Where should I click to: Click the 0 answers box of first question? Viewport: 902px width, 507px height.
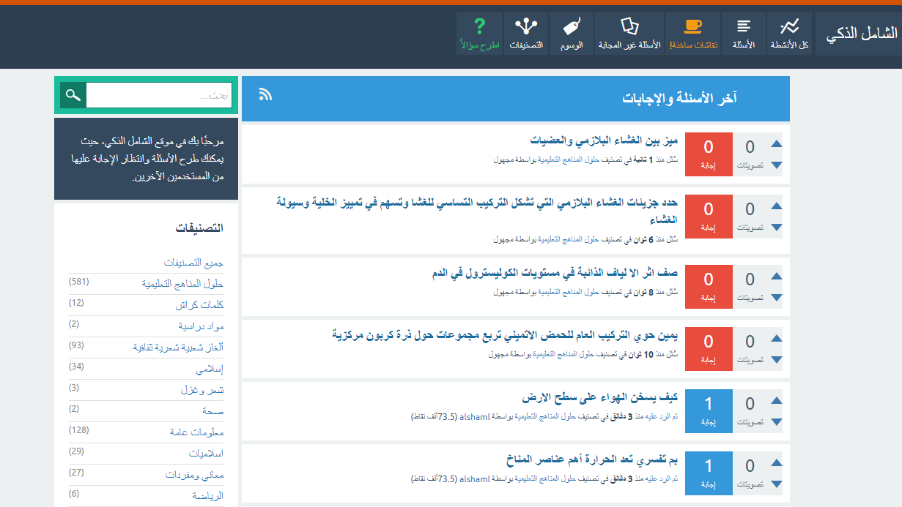pyautogui.click(x=709, y=154)
